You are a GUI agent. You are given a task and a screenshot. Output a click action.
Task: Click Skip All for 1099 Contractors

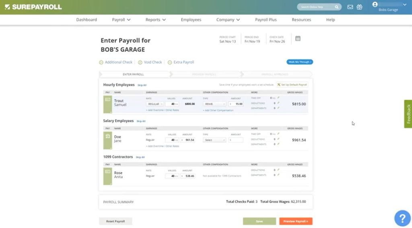[x=140, y=157]
